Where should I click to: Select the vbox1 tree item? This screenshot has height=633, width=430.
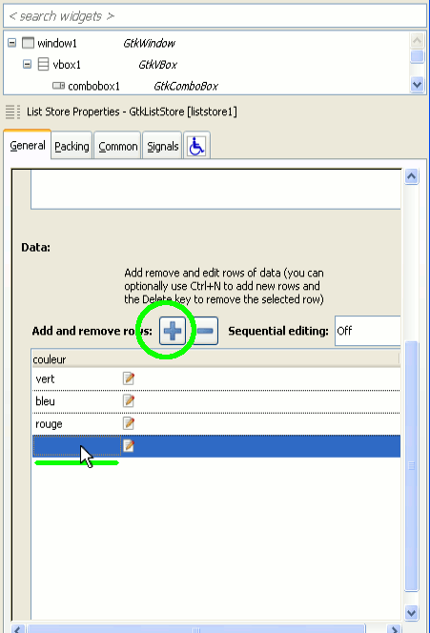point(67,65)
